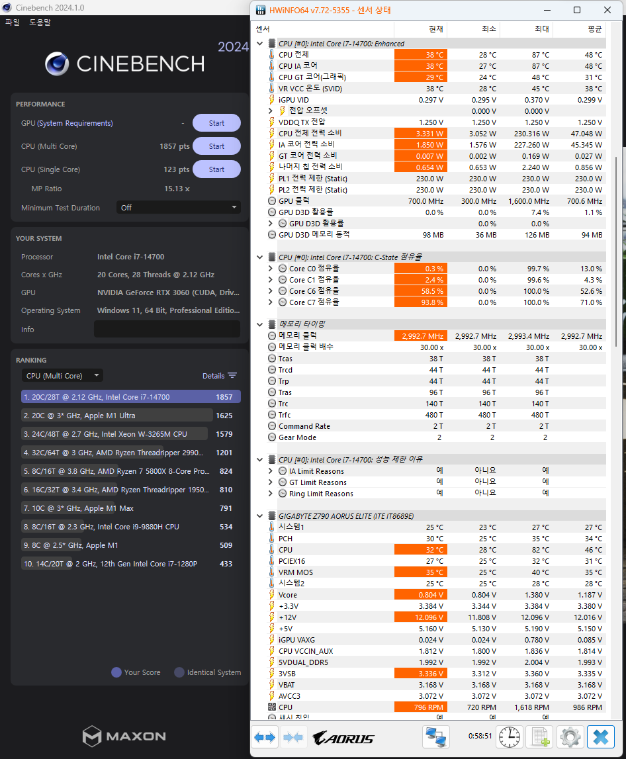Viewport: 626px width, 759px height.
Task: Click the Ranking filter icon beside Details
Action: 232,376
